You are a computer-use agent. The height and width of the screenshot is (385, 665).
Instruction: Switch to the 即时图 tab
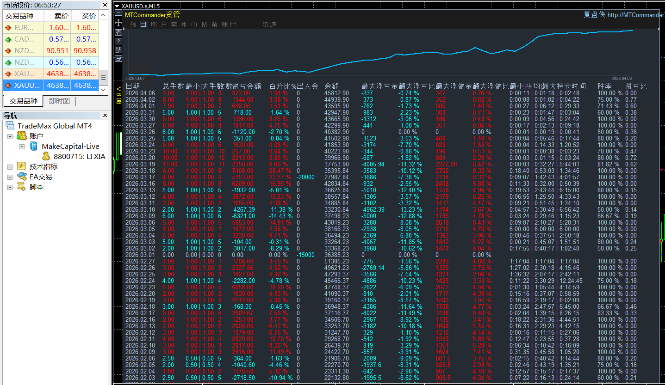pyautogui.click(x=59, y=101)
